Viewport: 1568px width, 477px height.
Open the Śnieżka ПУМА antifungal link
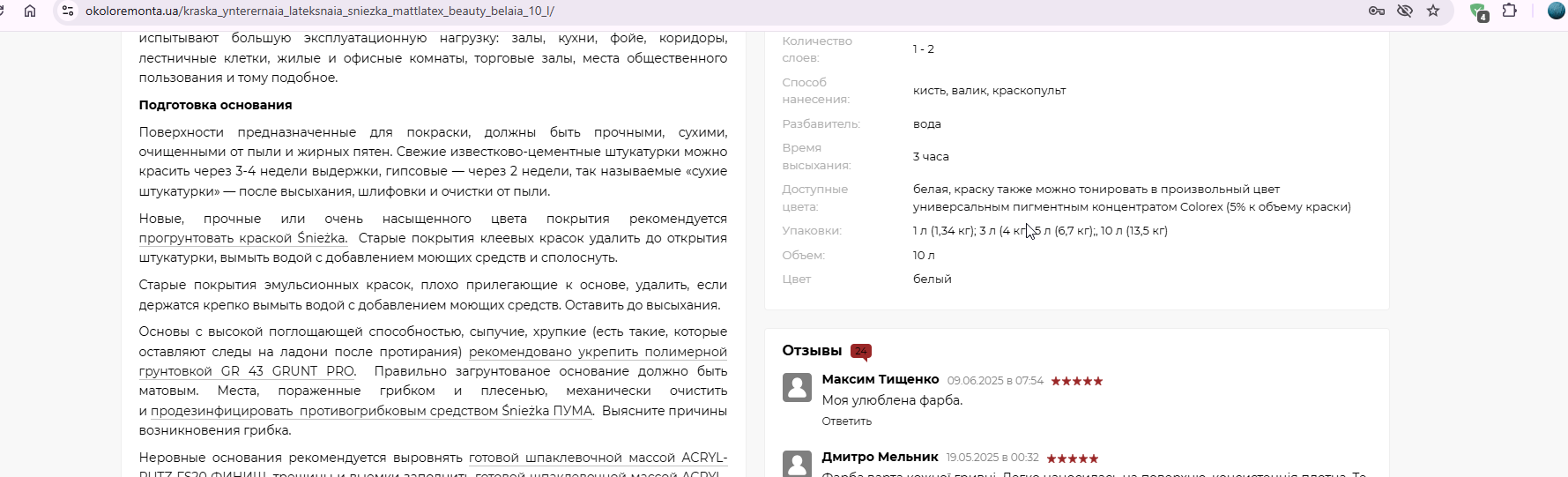[371, 411]
